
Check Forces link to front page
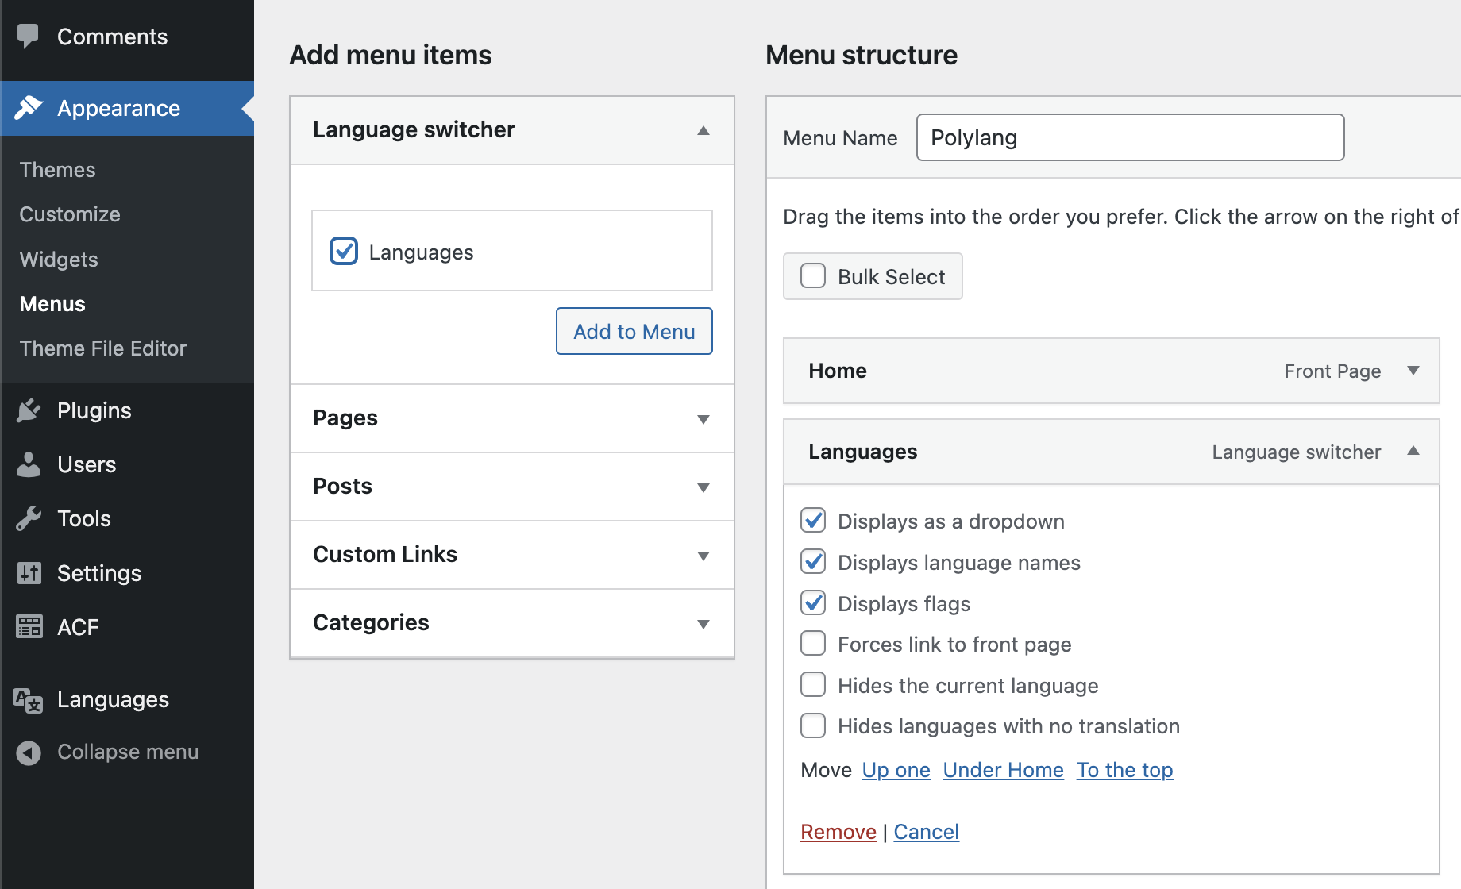813,643
